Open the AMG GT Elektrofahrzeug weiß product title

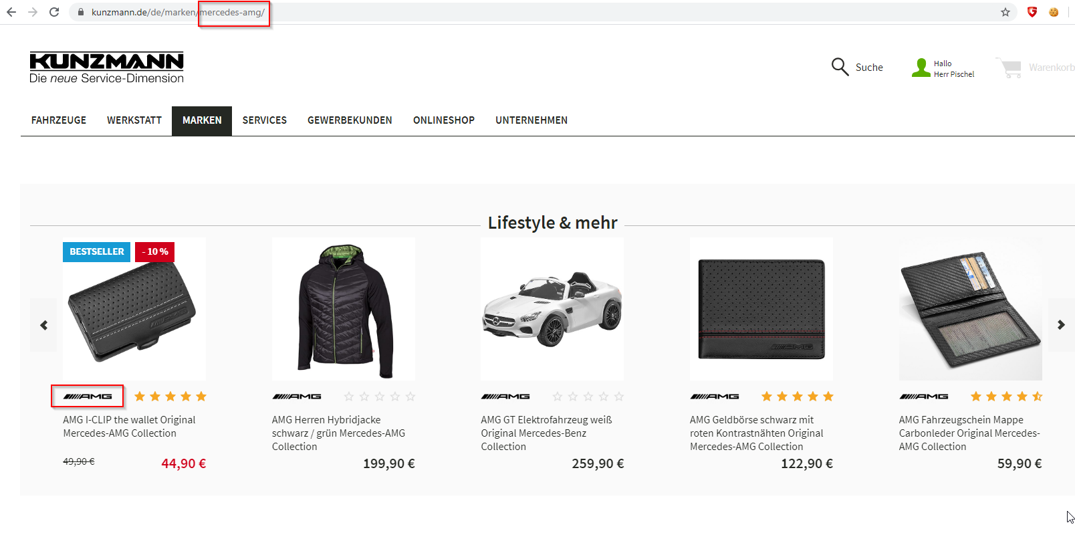[x=546, y=433]
